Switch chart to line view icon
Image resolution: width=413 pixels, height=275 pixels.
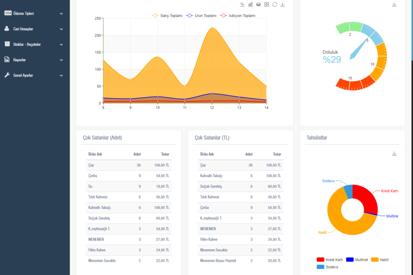pyautogui.click(x=242, y=4)
